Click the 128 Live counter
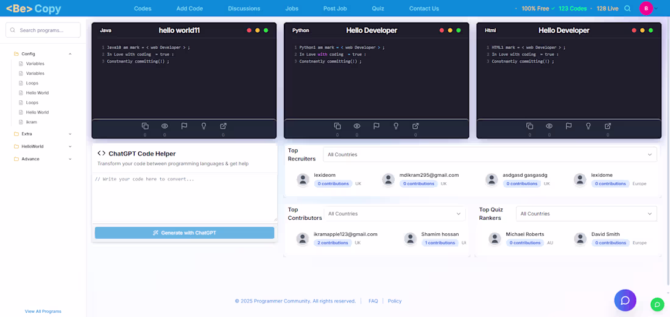The height and width of the screenshot is (317, 670). [x=607, y=9]
